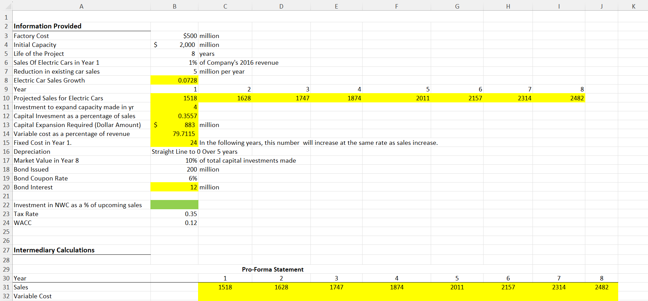Click the yellow 0.0728 growth cell
This screenshot has width=648, height=301.
tap(174, 80)
